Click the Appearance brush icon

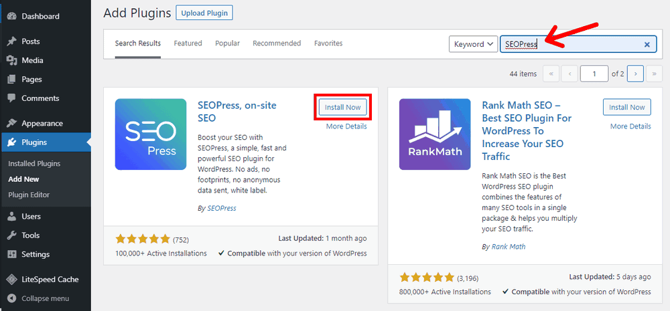(x=12, y=123)
